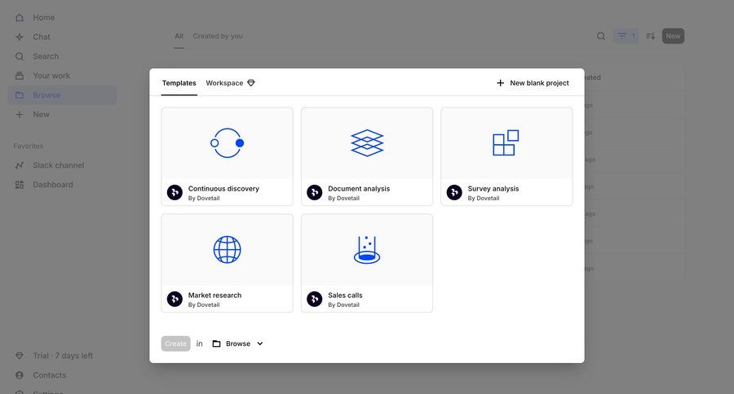Click the Sales calls title text
734x394 pixels.
345,295
